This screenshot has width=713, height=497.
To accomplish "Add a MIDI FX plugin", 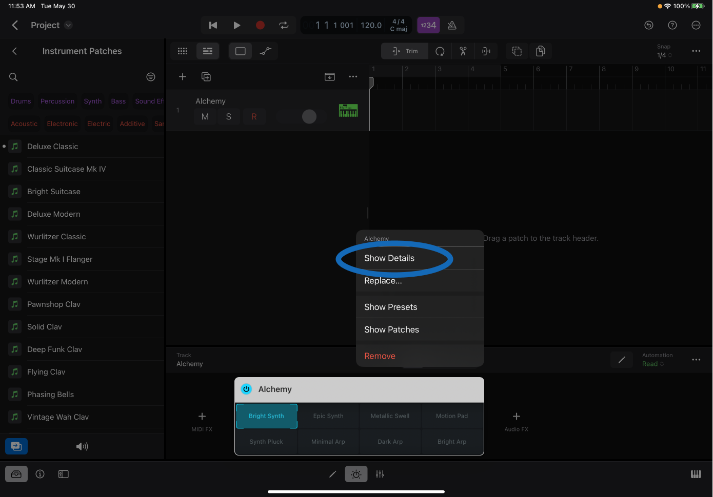I will pos(202,421).
